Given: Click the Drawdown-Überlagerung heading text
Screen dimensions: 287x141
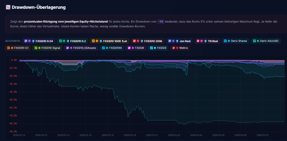Looking at the screenshot, I should click(39, 7).
